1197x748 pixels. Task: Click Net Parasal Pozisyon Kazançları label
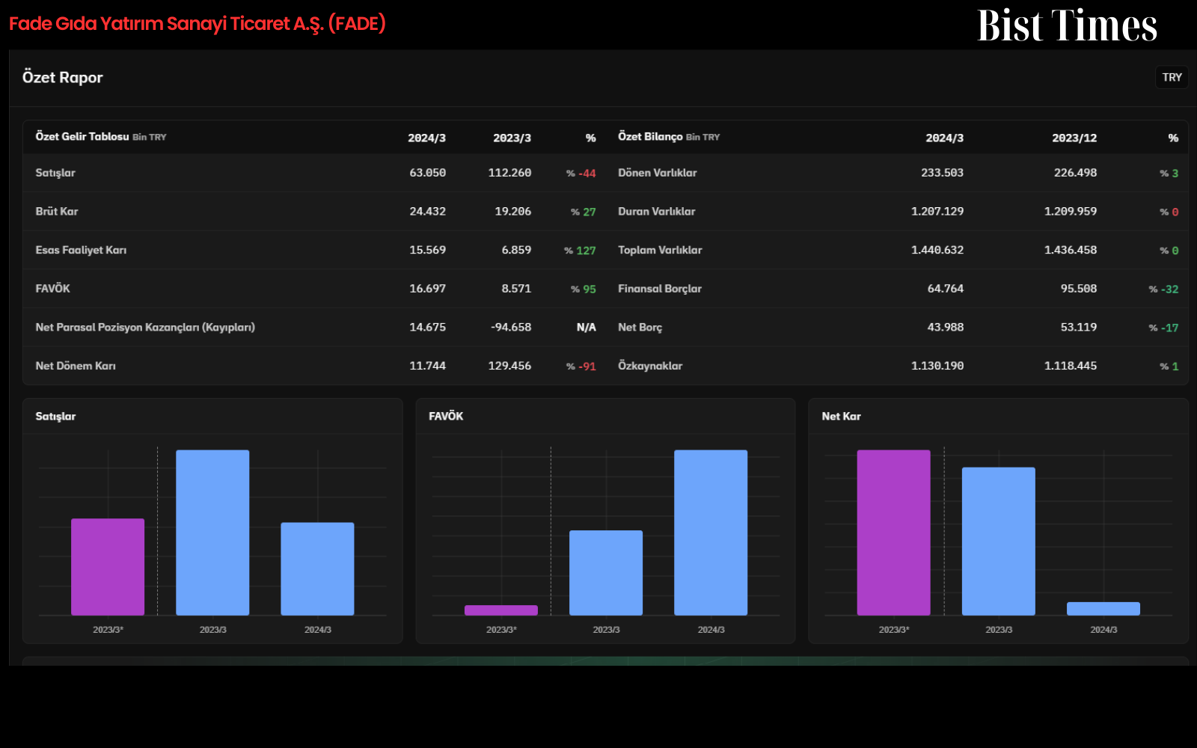(x=145, y=328)
